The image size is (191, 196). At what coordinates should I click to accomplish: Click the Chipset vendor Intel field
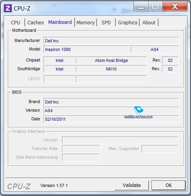point(59,60)
